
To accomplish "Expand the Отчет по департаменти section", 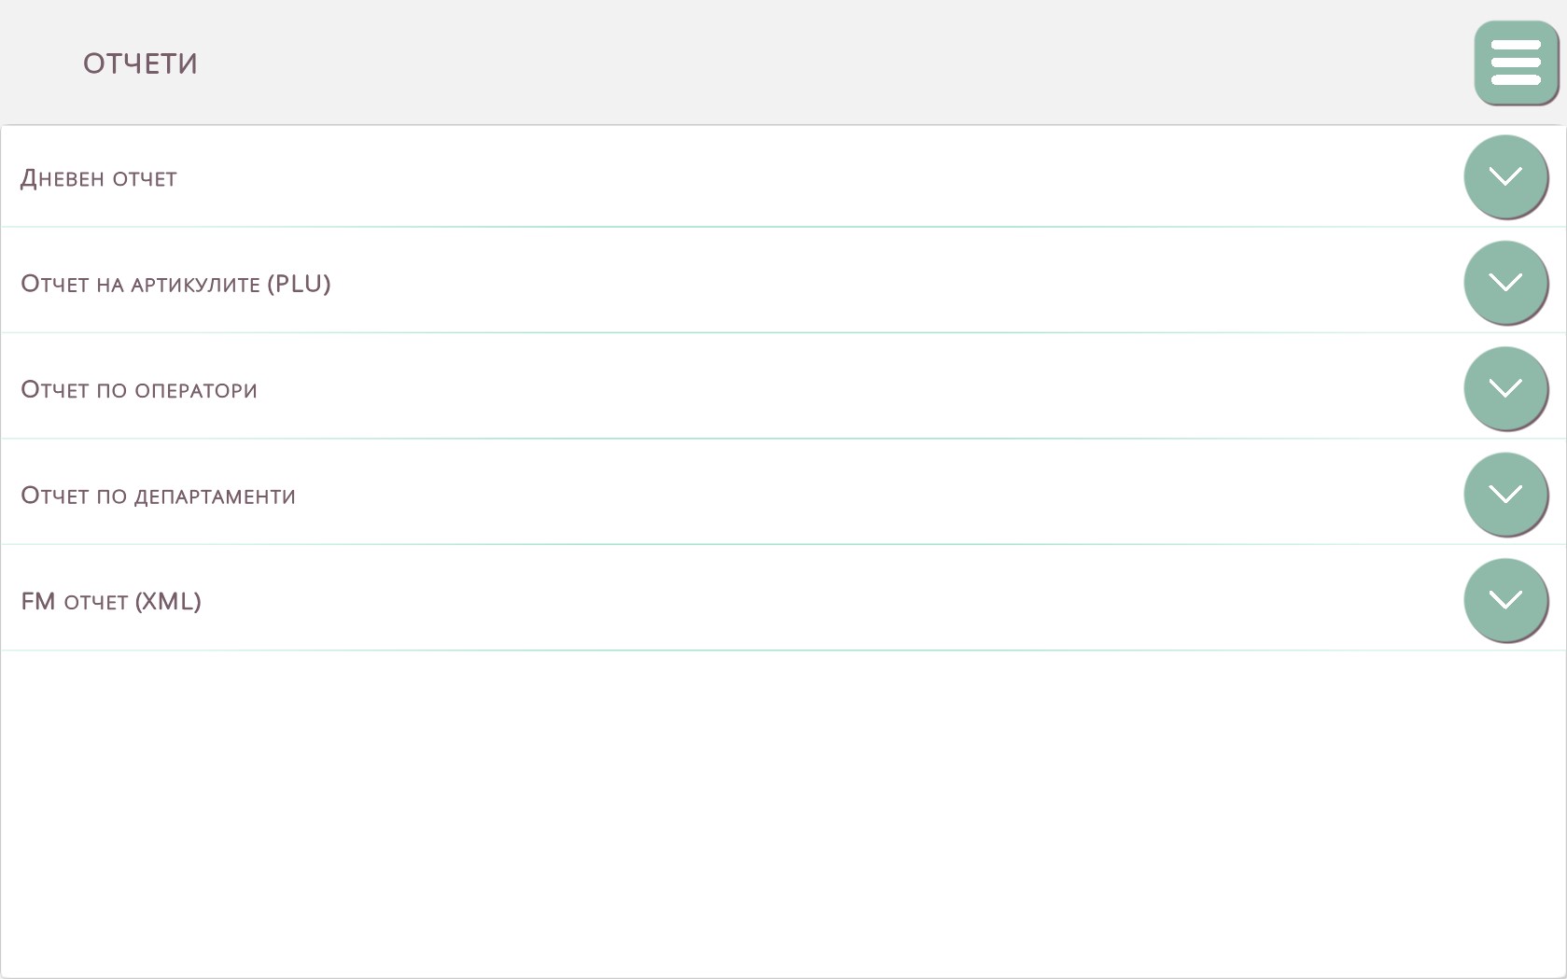I will click(x=1504, y=494).
